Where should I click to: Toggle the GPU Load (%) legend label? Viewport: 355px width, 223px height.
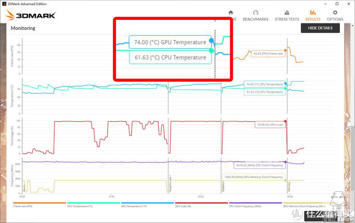(x=183, y=206)
